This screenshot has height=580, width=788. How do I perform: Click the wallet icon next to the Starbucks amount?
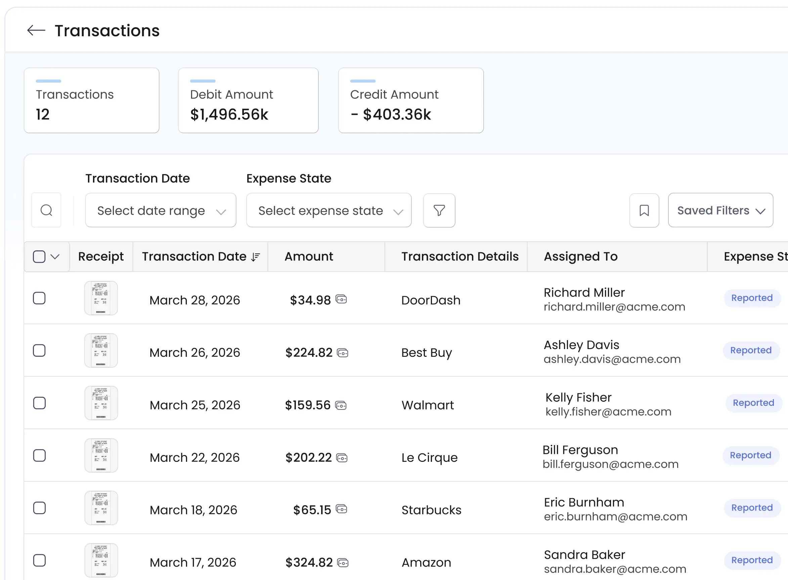(342, 509)
